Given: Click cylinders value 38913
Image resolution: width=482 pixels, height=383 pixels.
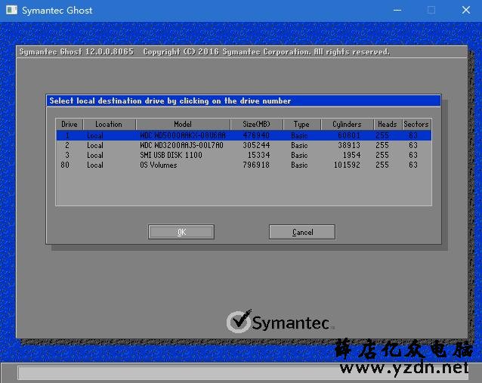Looking at the screenshot, I should [x=349, y=145].
